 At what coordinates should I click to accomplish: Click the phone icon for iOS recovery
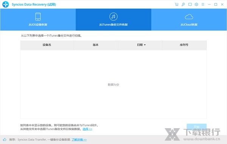[x=38, y=17]
